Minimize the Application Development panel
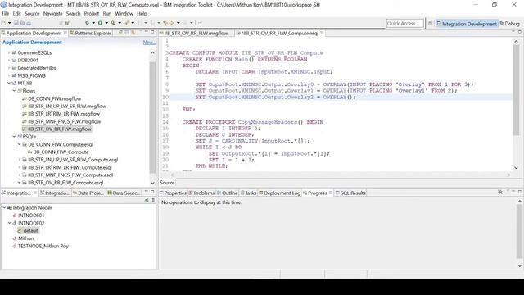The image size is (524, 295). 146,32
